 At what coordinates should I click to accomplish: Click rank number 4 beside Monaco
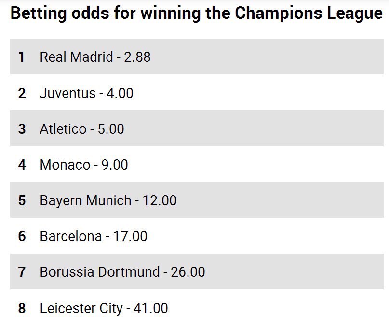click(22, 165)
